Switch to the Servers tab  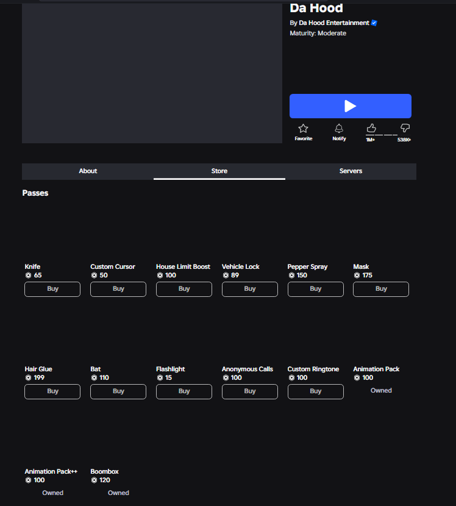[x=351, y=171]
